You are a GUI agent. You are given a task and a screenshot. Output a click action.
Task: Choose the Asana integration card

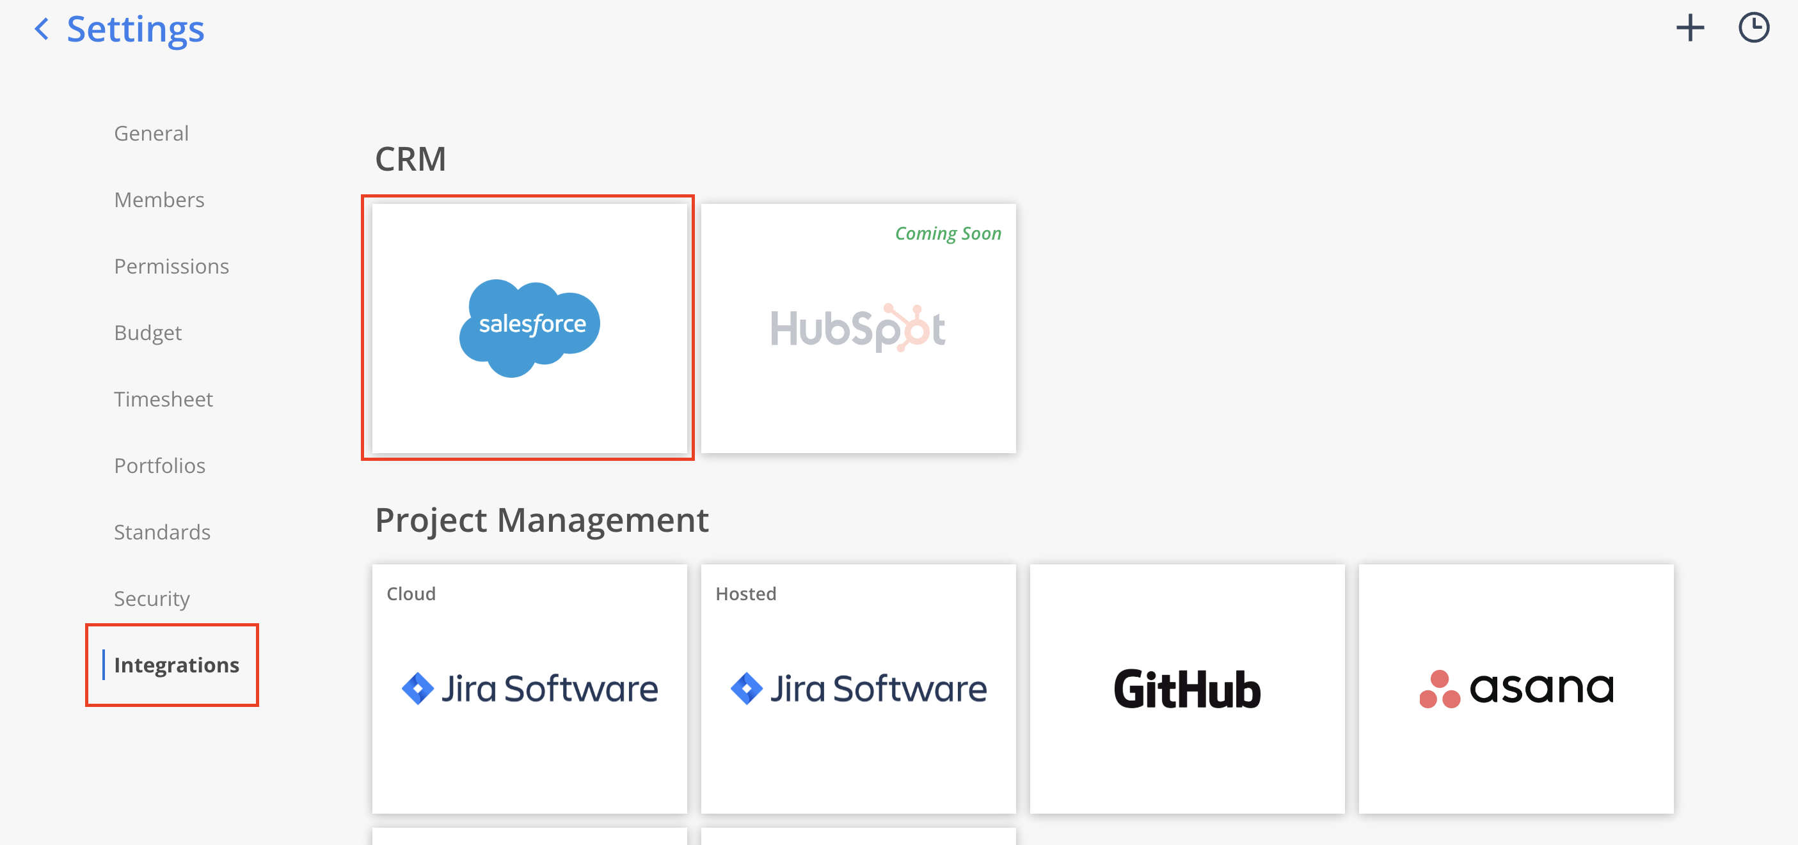pyautogui.click(x=1515, y=688)
